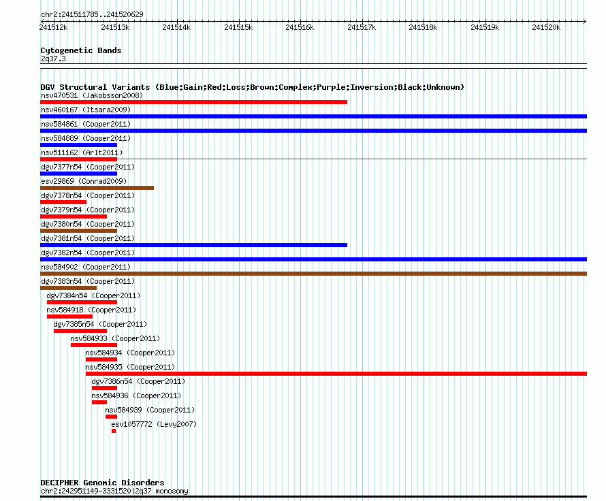
Task: Open variant label nsv470531 (Jakobsson2008)
Action: coord(92,95)
